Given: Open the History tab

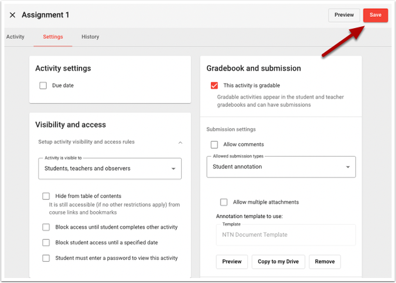Looking at the screenshot, I should (90, 37).
